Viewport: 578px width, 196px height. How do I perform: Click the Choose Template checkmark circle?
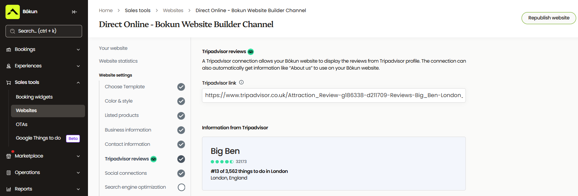(x=181, y=87)
